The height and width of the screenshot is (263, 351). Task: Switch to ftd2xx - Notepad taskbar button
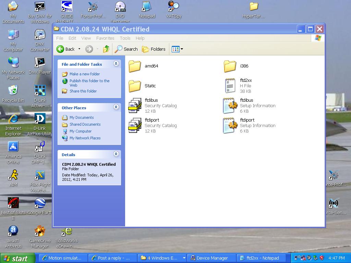tap(262, 258)
